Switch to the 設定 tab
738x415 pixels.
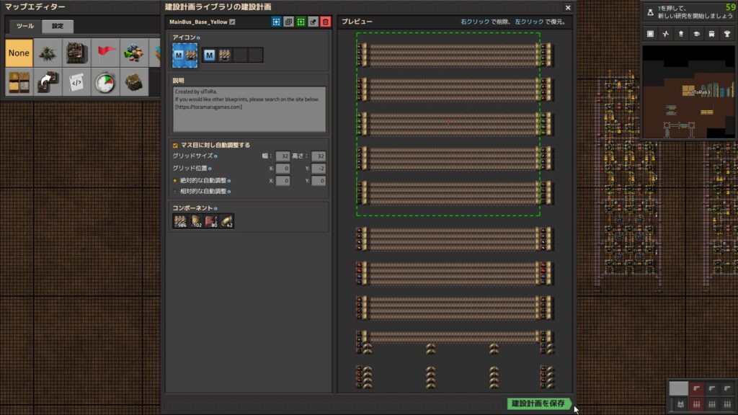[58, 27]
